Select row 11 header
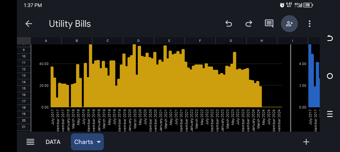The height and width of the screenshot is (152, 340). [x=24, y=63]
